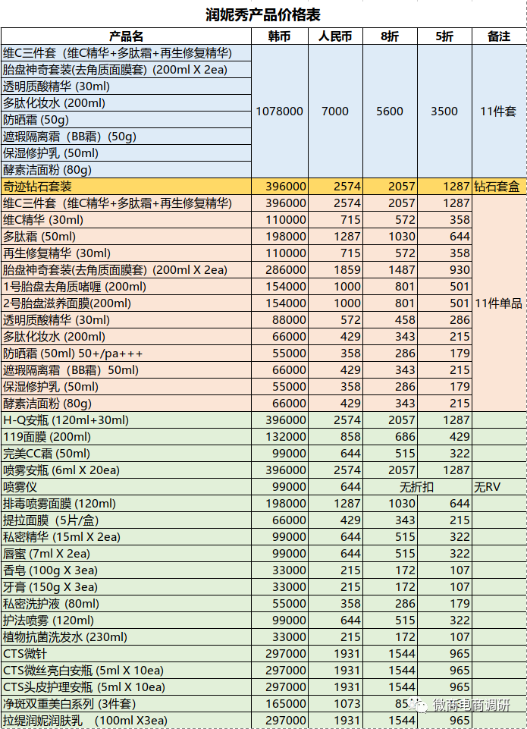Select the 1号胎盘去角质啫喱 (200ml) cell
Viewport: 527px width, 729px height.
click(x=126, y=287)
